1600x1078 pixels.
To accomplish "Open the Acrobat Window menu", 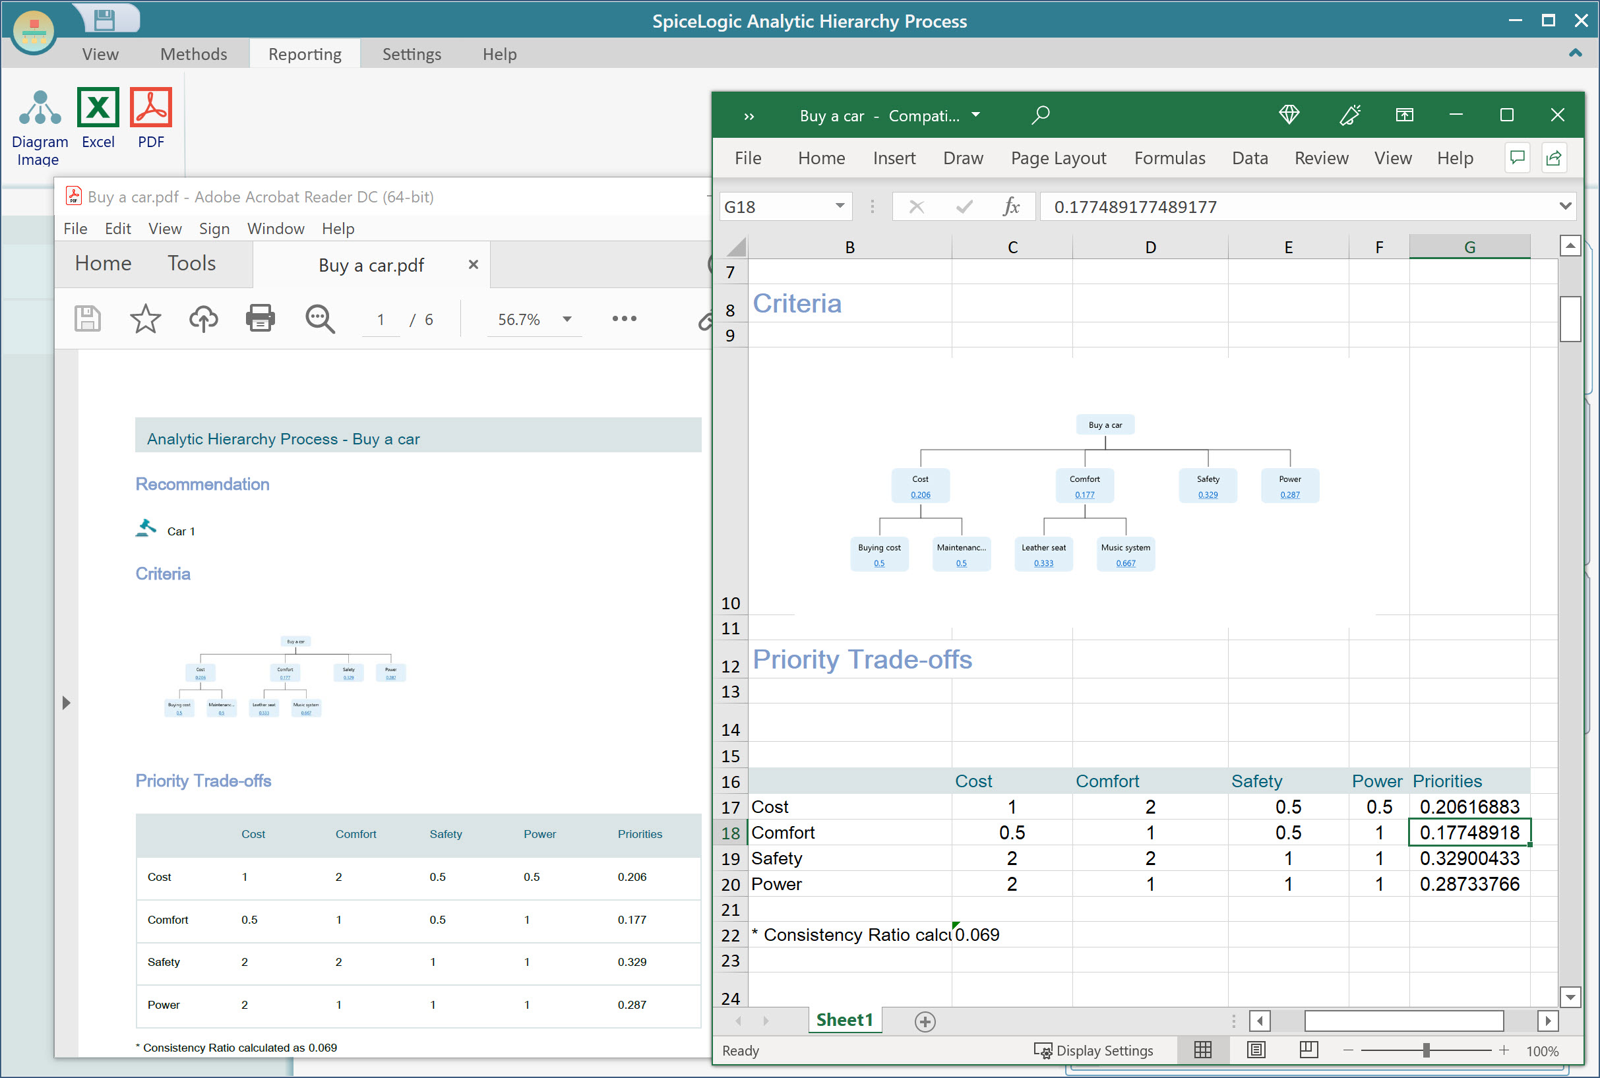I will [x=276, y=229].
